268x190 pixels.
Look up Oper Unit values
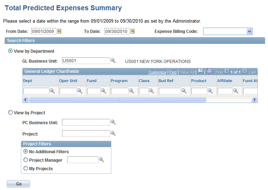pyautogui.click(x=80, y=91)
